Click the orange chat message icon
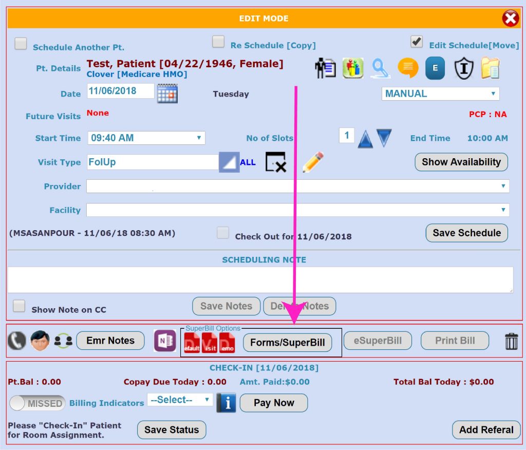526x450 pixels. (408, 68)
